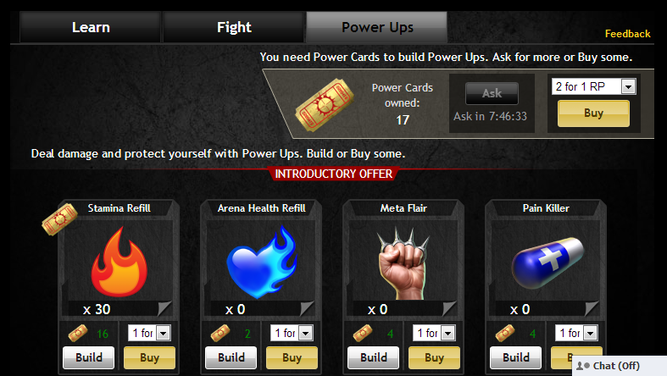
Task: Open the Feedback link
Action: pyautogui.click(x=627, y=34)
